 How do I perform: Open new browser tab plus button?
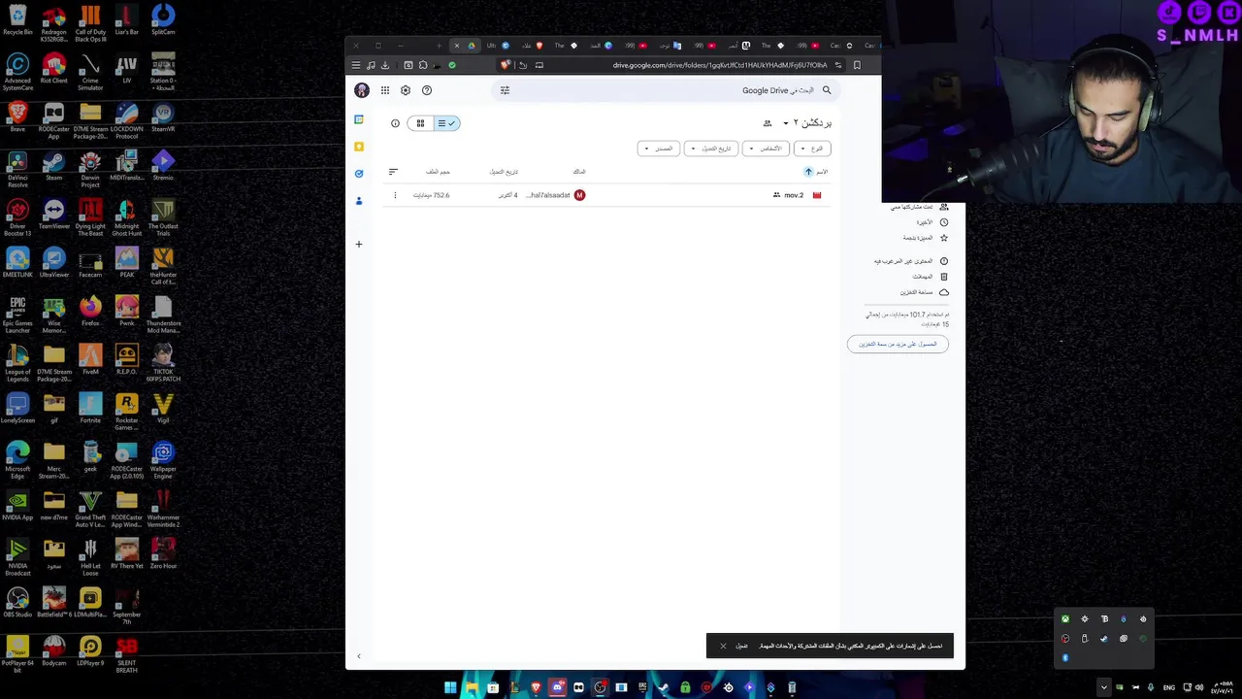click(x=439, y=46)
